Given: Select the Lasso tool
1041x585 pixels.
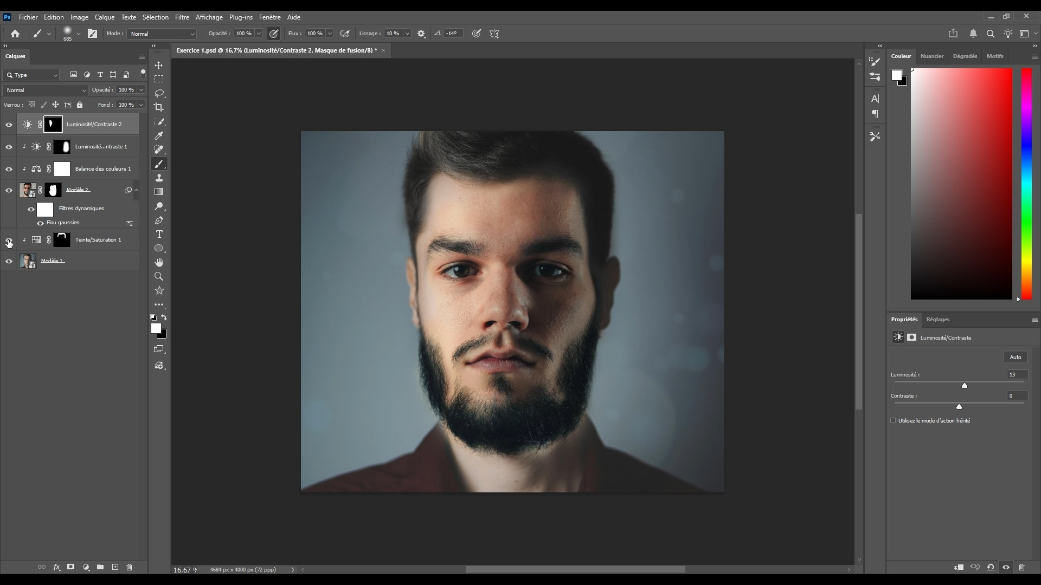Looking at the screenshot, I should (159, 93).
